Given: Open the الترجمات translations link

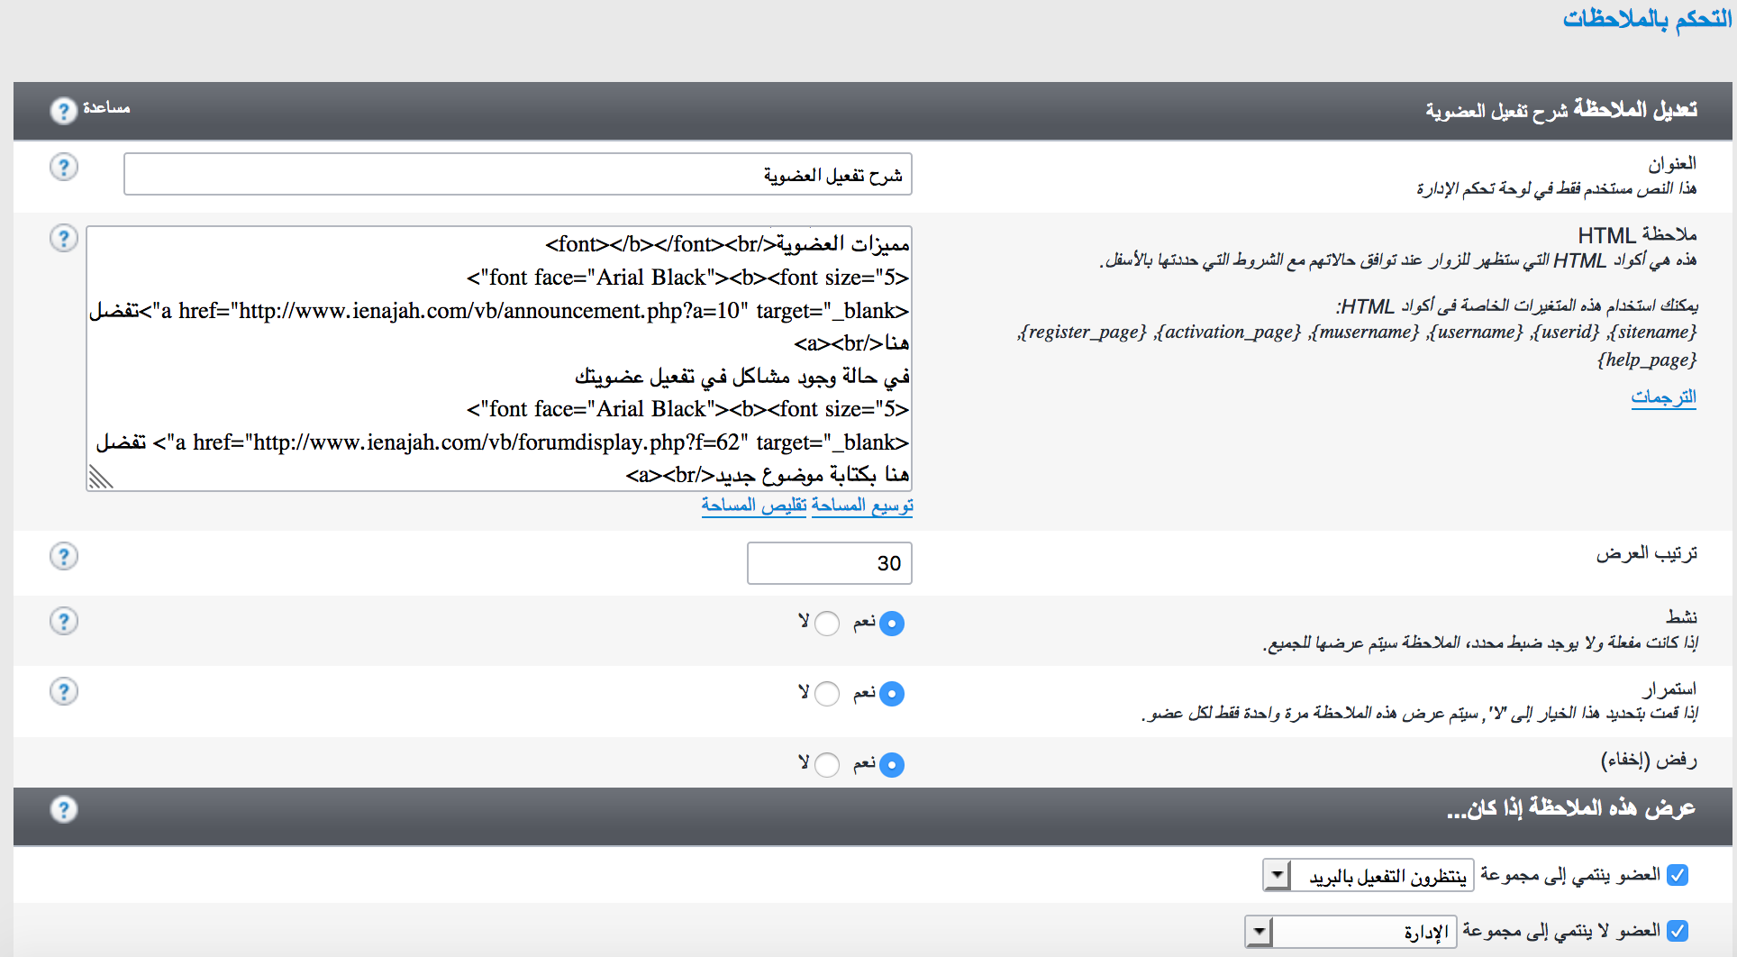Looking at the screenshot, I should (x=1663, y=397).
